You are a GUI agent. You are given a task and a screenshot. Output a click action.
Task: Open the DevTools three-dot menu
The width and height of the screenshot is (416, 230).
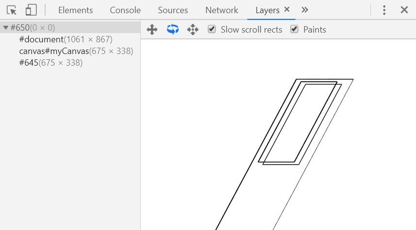384,10
